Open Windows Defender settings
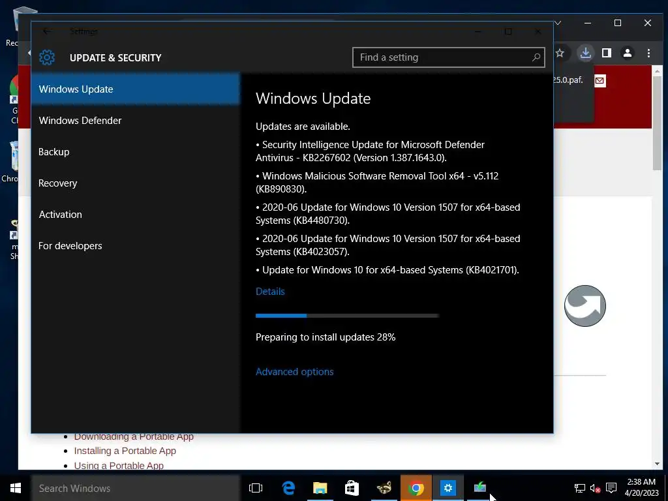Screen dimensions: 668x501 (x=136, y=121)
